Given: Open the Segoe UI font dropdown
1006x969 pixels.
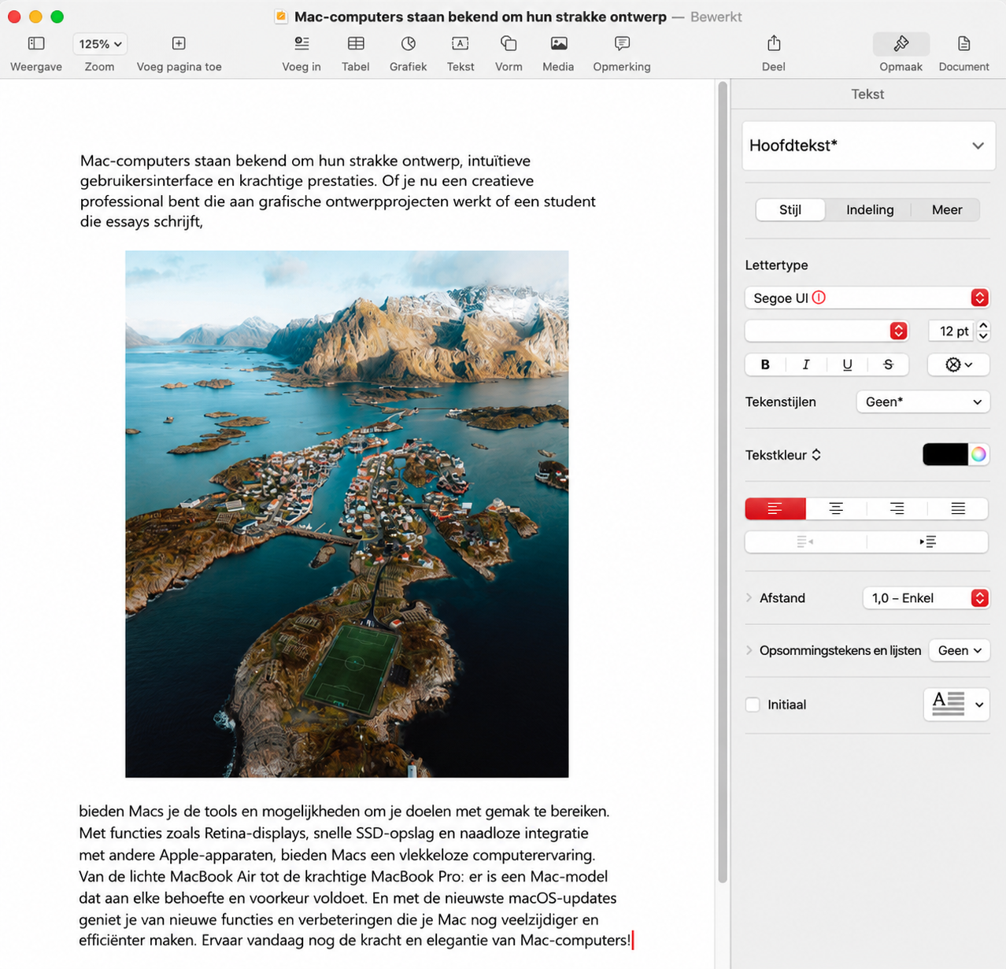Looking at the screenshot, I should coord(867,298).
